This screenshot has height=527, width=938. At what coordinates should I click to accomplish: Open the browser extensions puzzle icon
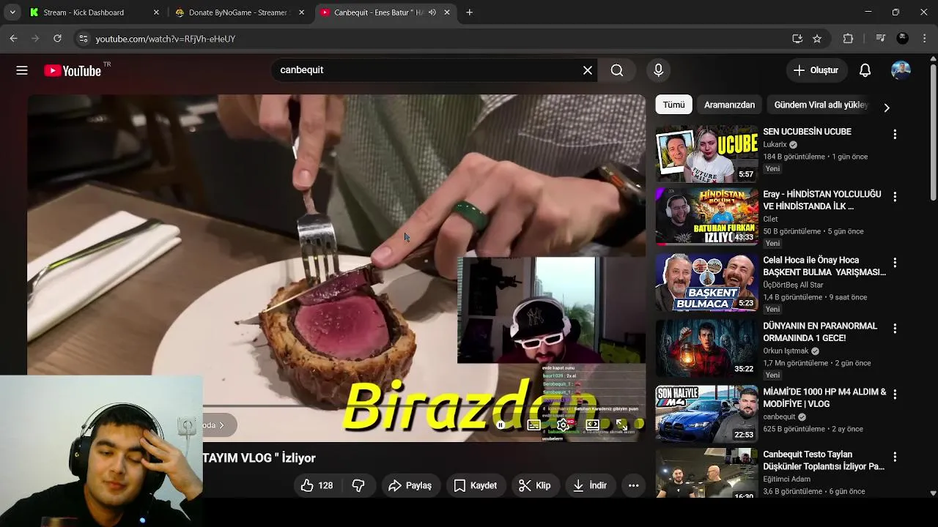click(x=848, y=39)
